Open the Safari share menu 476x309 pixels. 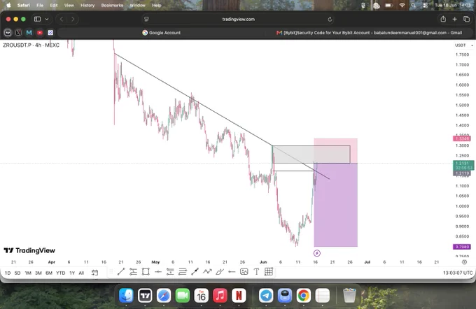(x=443, y=19)
